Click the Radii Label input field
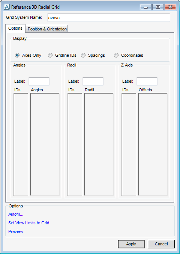The width and height of the screenshot is (180, 254). pos(93,81)
